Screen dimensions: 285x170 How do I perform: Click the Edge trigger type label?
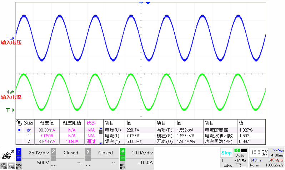(228, 165)
